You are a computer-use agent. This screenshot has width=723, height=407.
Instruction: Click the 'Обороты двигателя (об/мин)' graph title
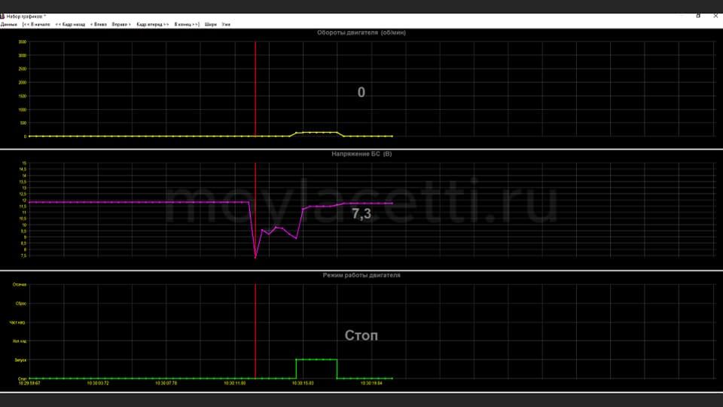(361, 33)
